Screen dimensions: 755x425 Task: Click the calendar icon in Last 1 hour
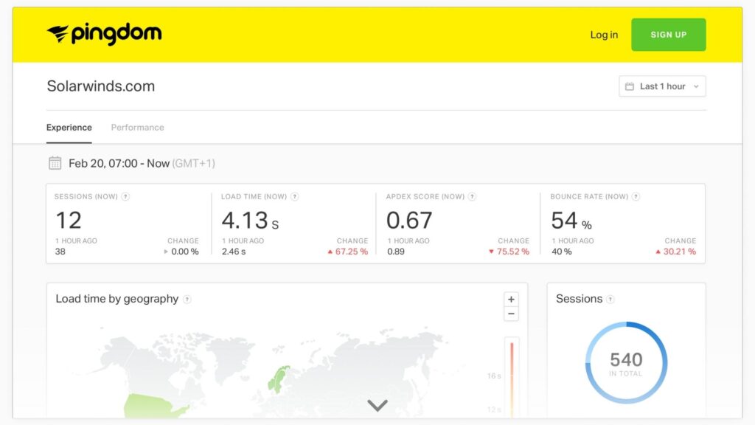pos(630,86)
